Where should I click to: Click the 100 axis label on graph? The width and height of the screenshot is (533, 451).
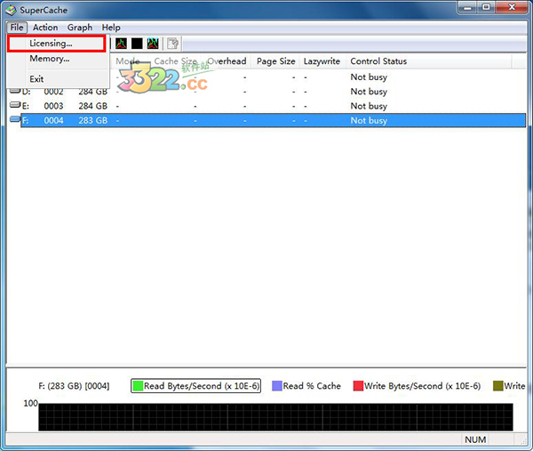click(30, 403)
